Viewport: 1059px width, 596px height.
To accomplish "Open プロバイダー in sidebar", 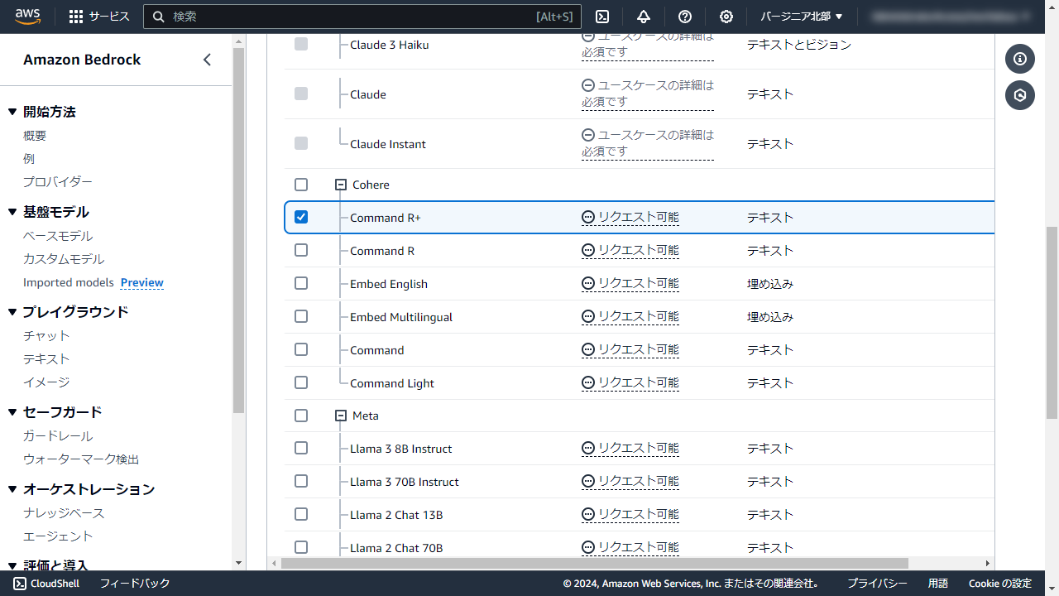I will 58,182.
